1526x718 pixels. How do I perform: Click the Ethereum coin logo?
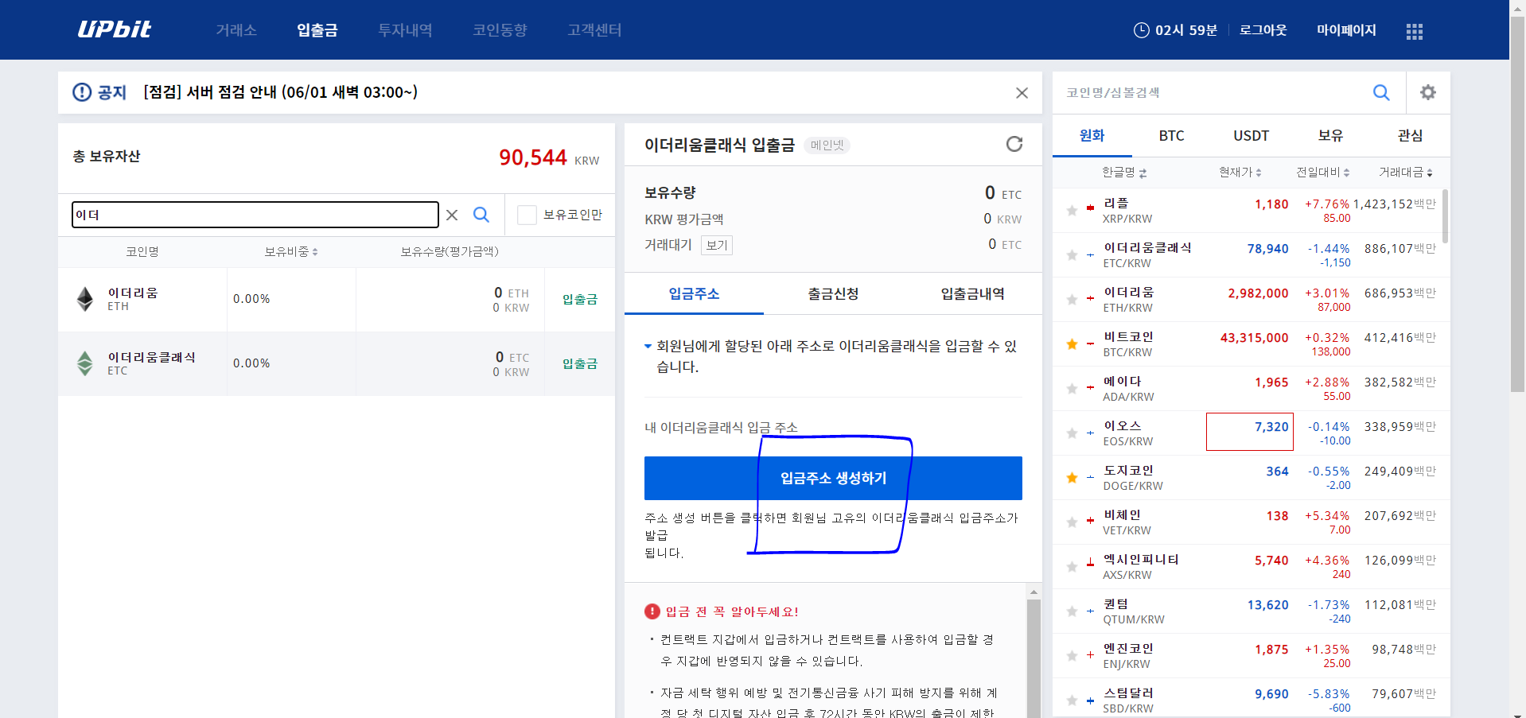click(x=85, y=299)
